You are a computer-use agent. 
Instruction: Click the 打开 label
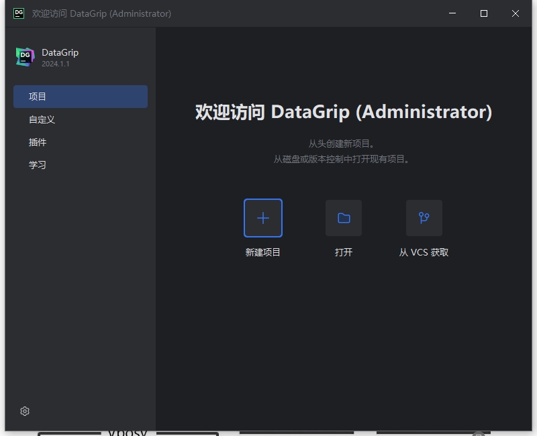pyautogui.click(x=343, y=252)
